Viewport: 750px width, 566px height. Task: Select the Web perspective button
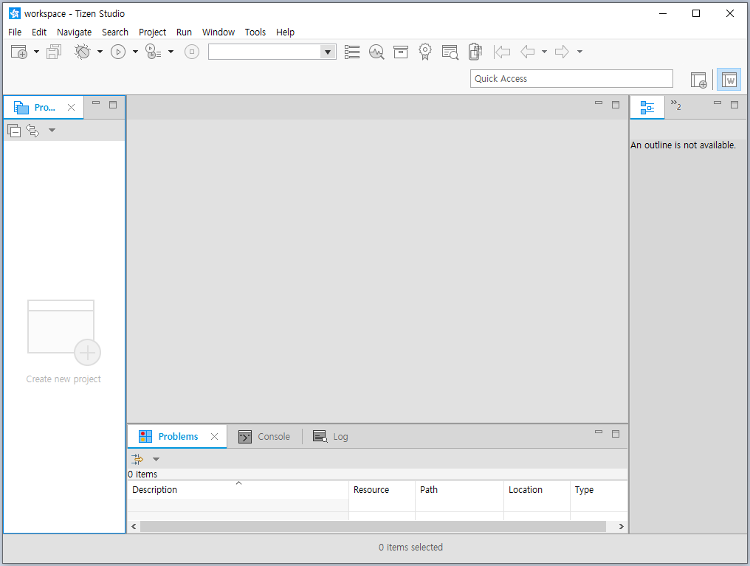click(729, 80)
